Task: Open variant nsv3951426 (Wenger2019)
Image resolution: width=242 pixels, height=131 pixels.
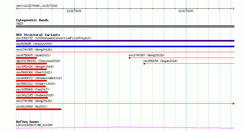Action: click(x=35, y=67)
